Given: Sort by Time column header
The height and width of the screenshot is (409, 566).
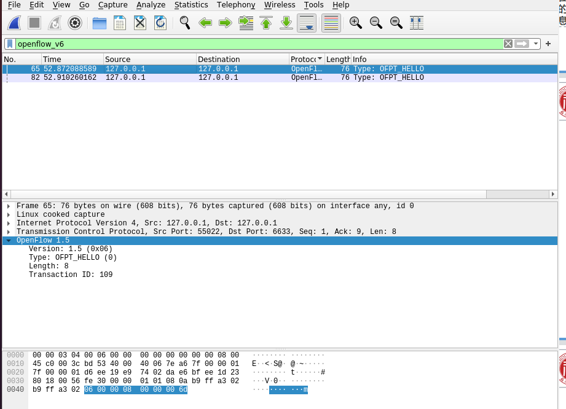Looking at the screenshot, I should [x=72, y=59].
